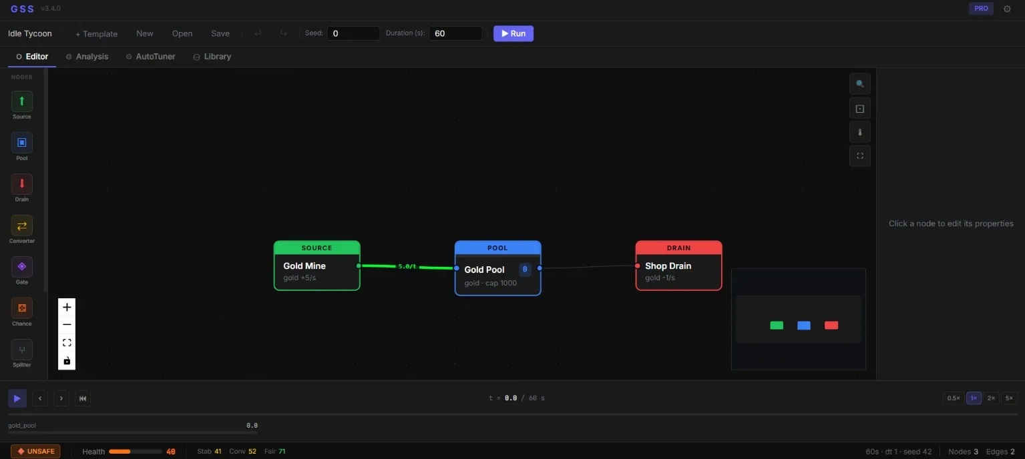Click the orange Health meter bar
The height and width of the screenshot is (459, 1025).
point(136,452)
